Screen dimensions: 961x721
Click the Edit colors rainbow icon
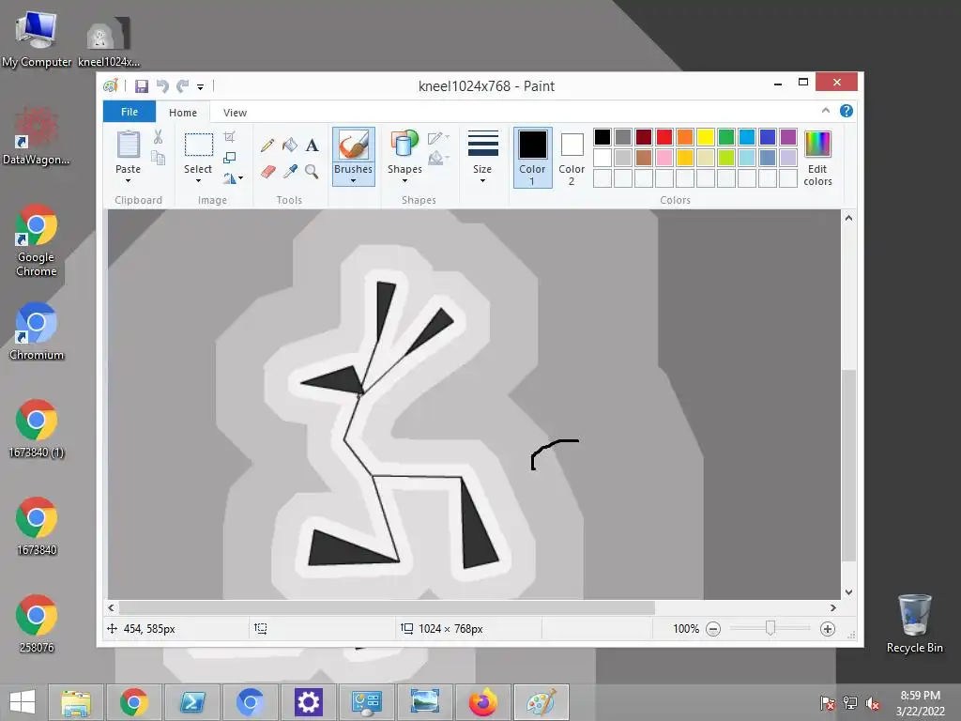coord(817,144)
